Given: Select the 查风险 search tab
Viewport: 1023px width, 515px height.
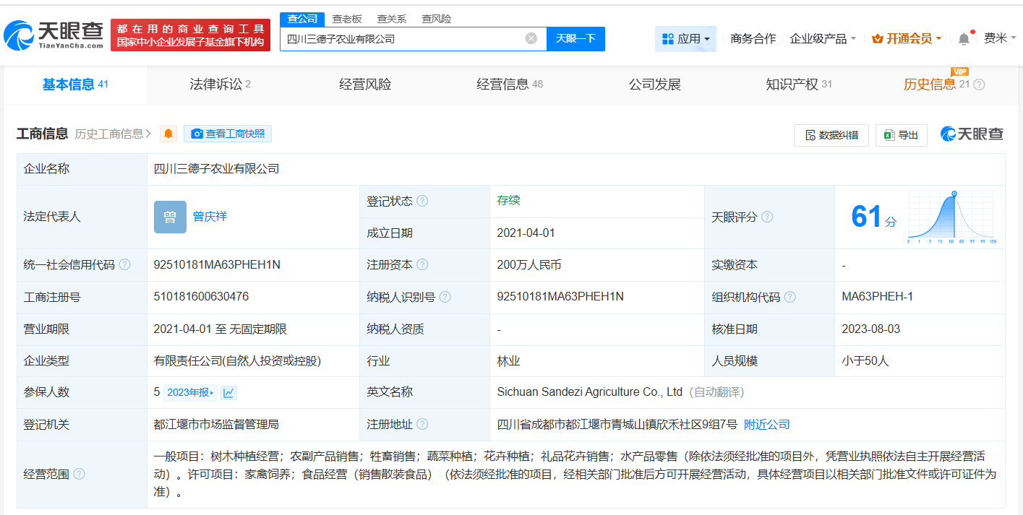Looking at the screenshot, I should click(x=435, y=18).
